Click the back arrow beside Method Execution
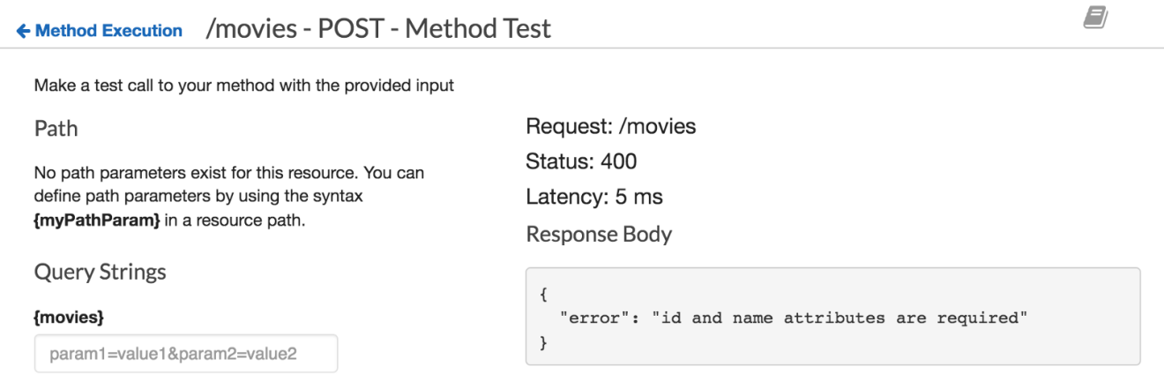Screen dimensions: 1164x374 click(x=23, y=31)
